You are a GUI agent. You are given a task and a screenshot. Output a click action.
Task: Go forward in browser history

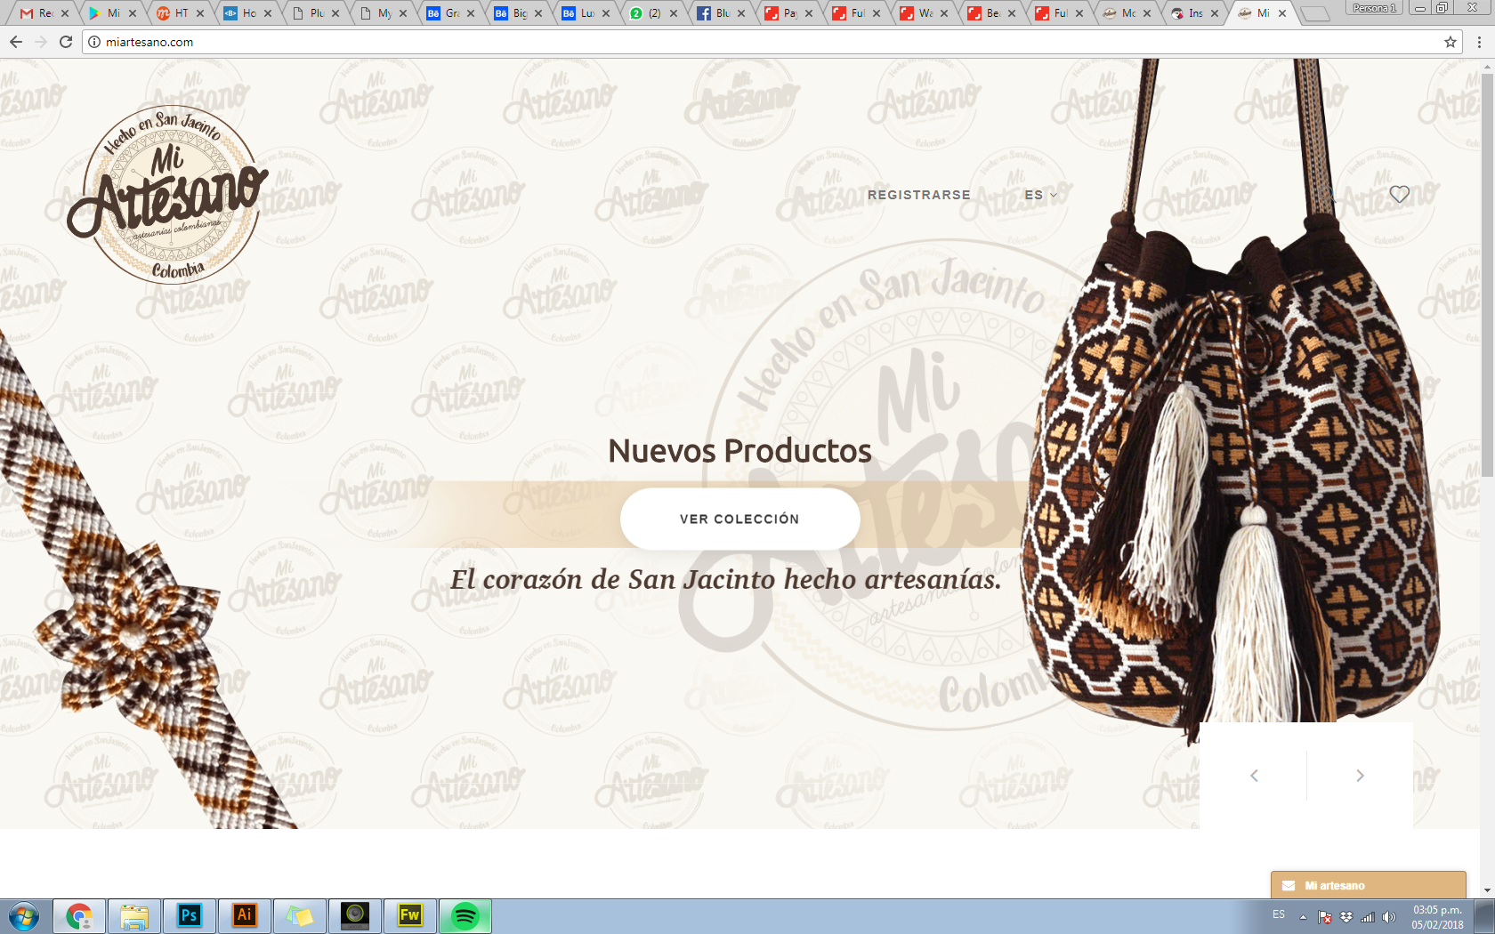point(41,42)
